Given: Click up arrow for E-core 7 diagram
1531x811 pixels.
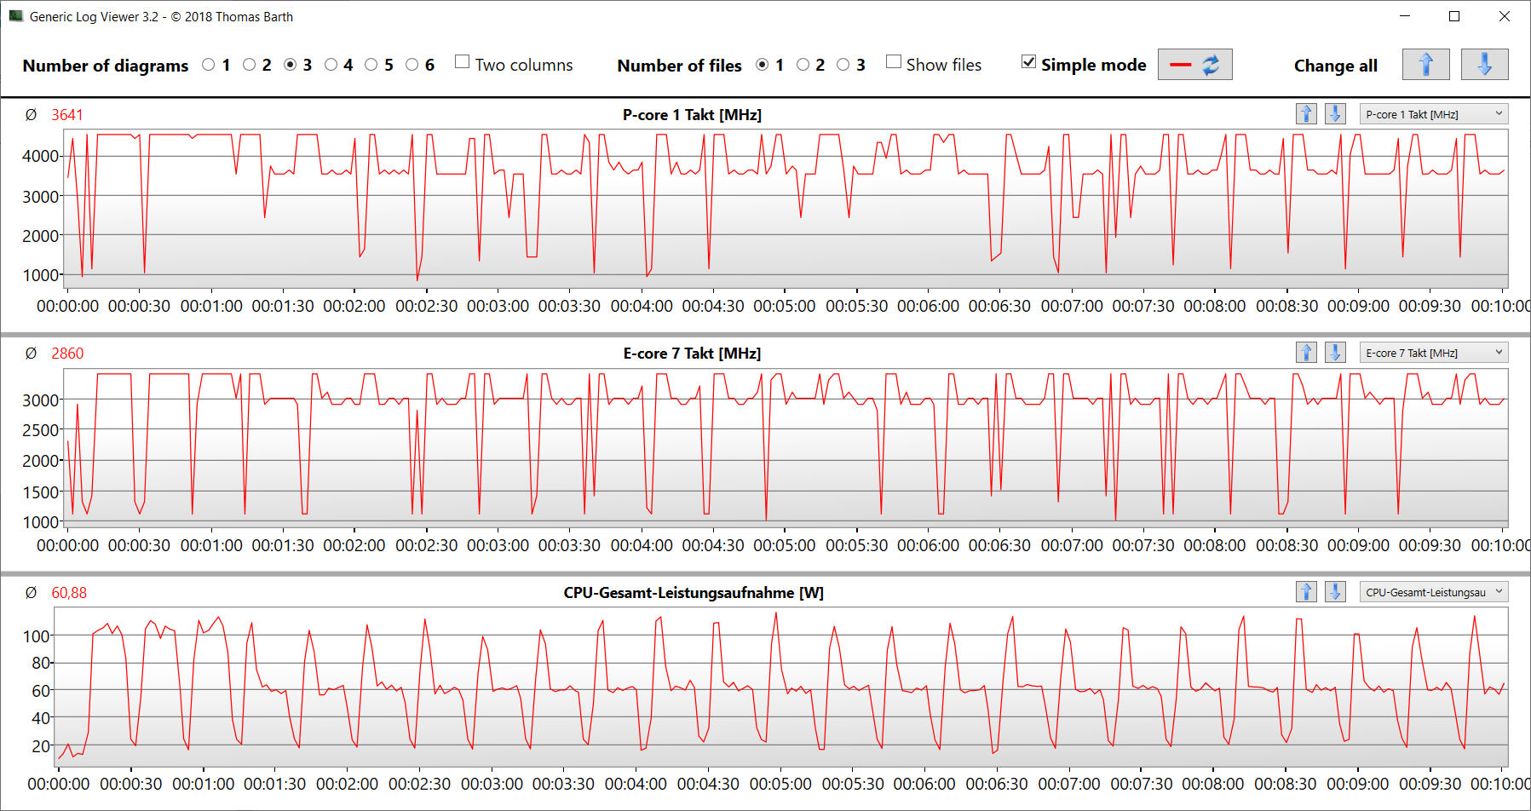Looking at the screenshot, I should 1306,353.
